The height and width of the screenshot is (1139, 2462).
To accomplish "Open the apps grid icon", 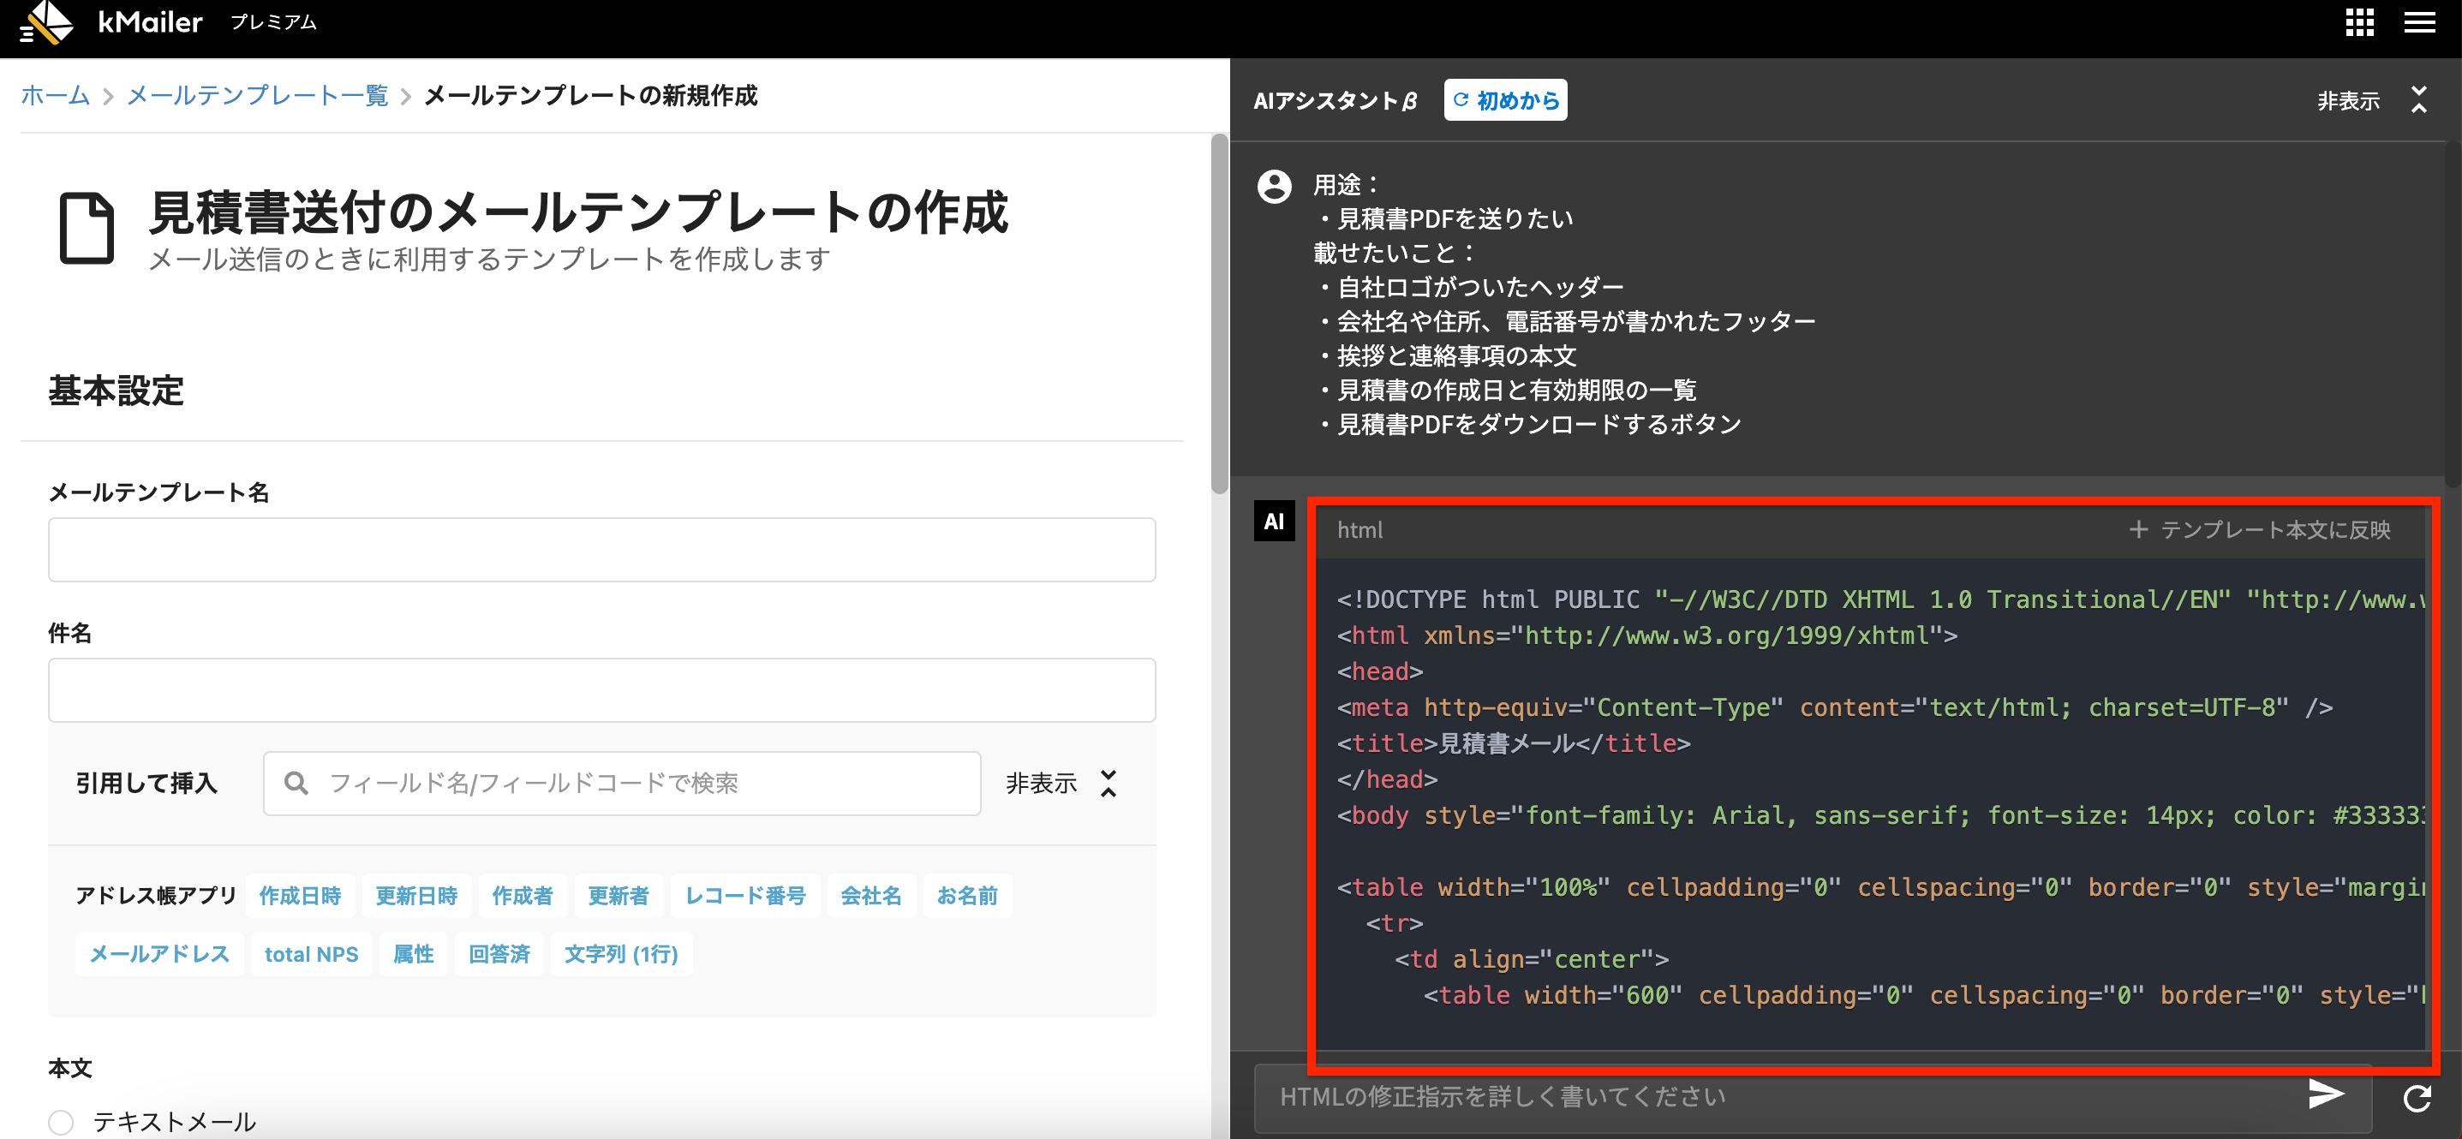I will (2360, 22).
